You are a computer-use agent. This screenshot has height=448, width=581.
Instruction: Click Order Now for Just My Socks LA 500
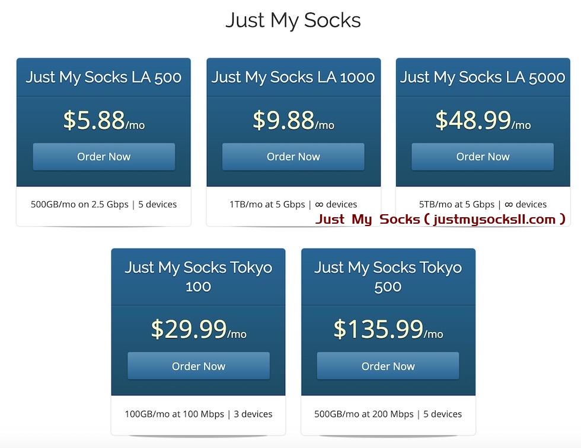pyautogui.click(x=104, y=157)
